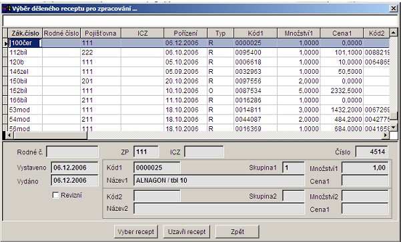
Task: Click the horizontal scroll right arrow
Action: click(x=386, y=135)
